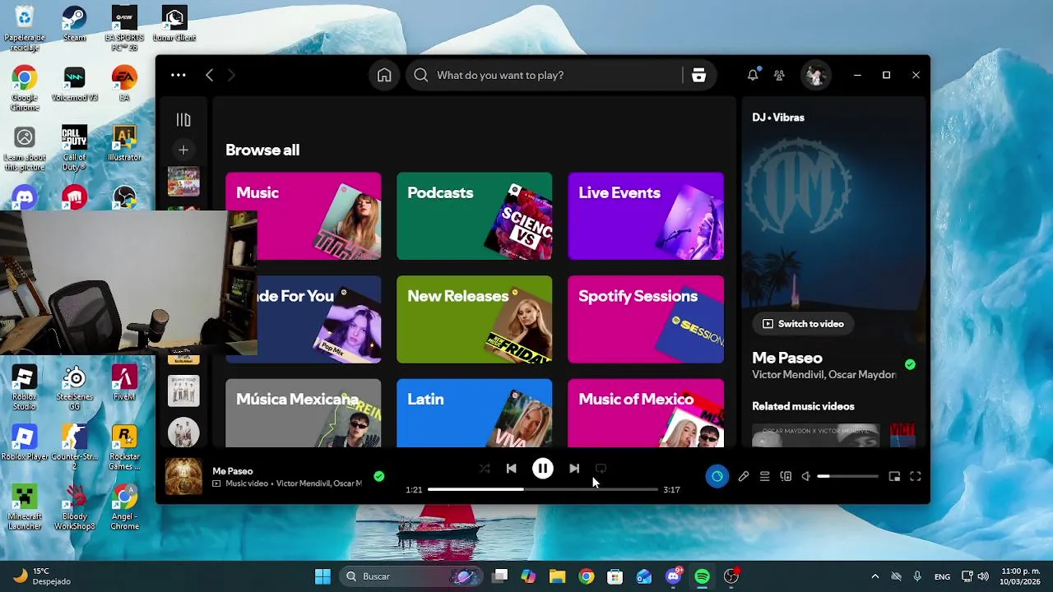Click the Buscar taskbar search box
The image size is (1053, 592).
(411, 576)
